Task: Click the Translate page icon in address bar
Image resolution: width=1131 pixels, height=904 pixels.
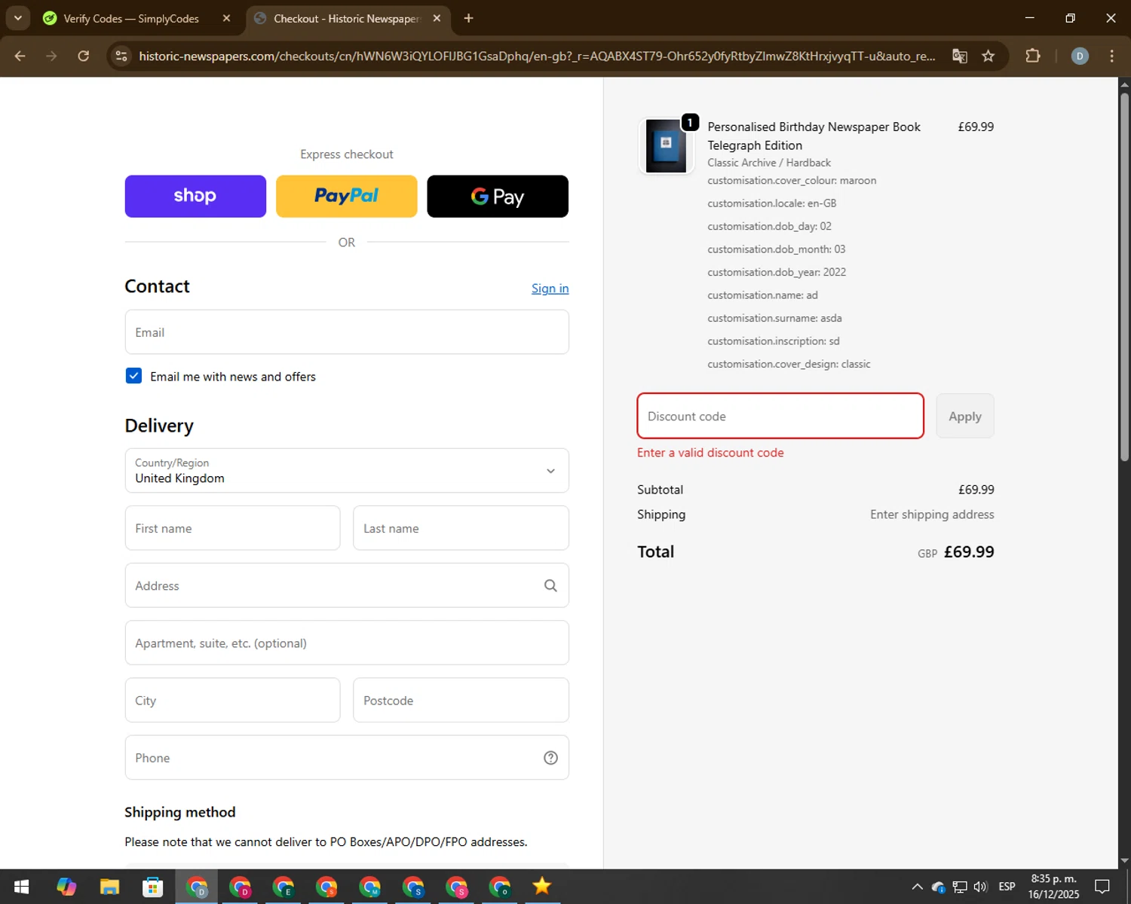Action: [x=959, y=56]
